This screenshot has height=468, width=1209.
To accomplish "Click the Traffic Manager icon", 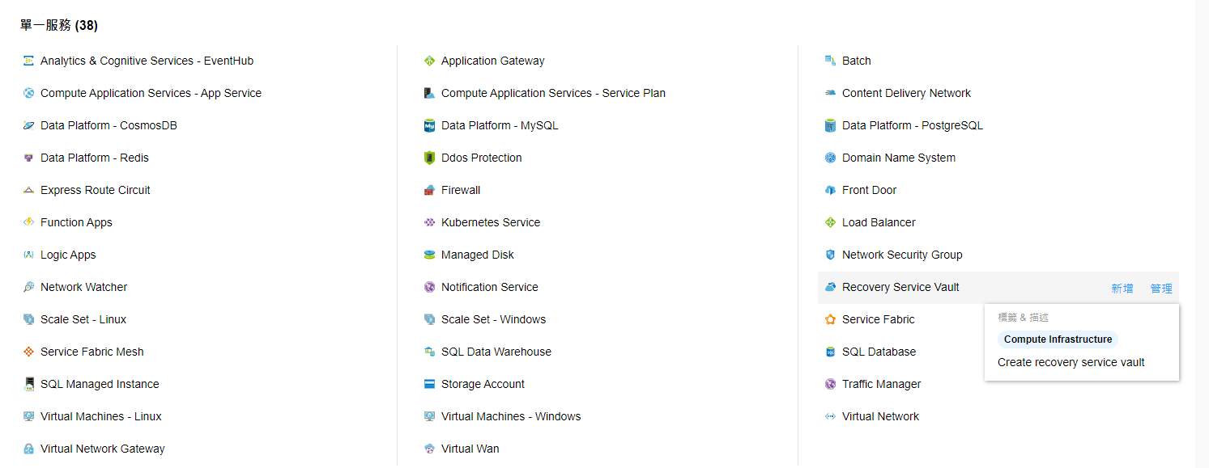I will (830, 384).
